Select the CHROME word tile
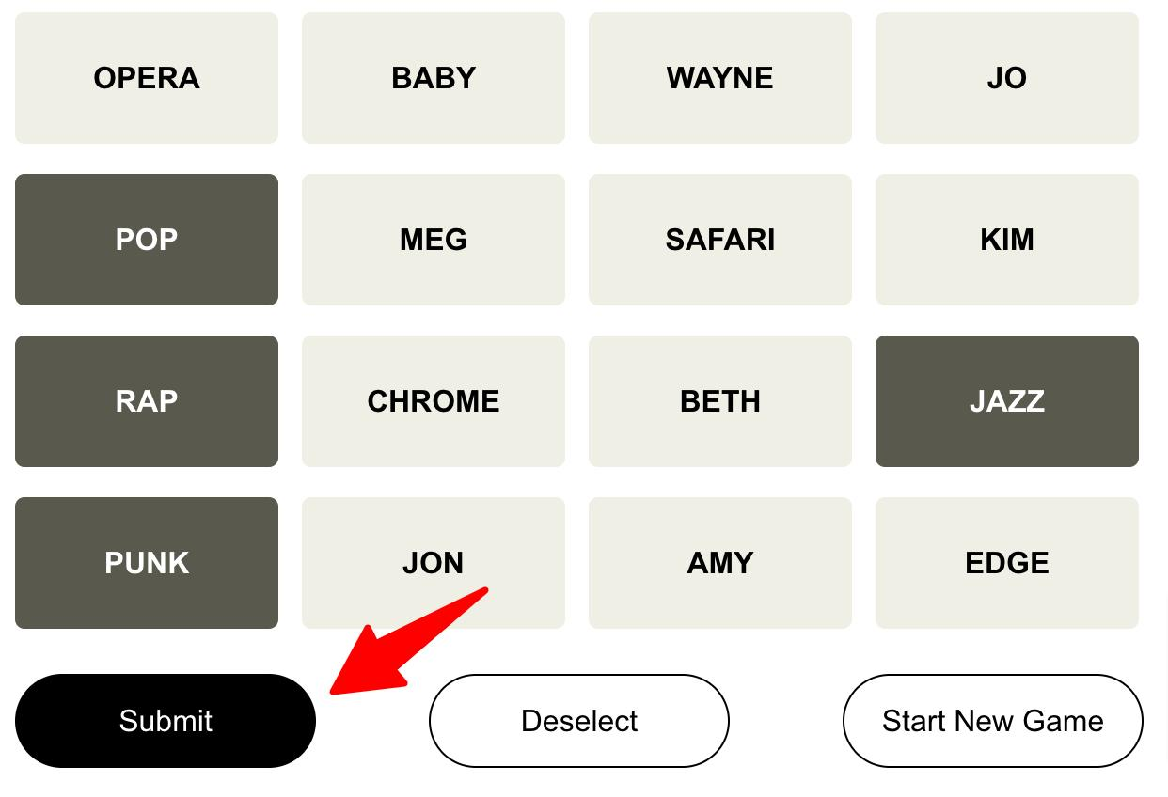The width and height of the screenshot is (1168, 797). point(434,401)
